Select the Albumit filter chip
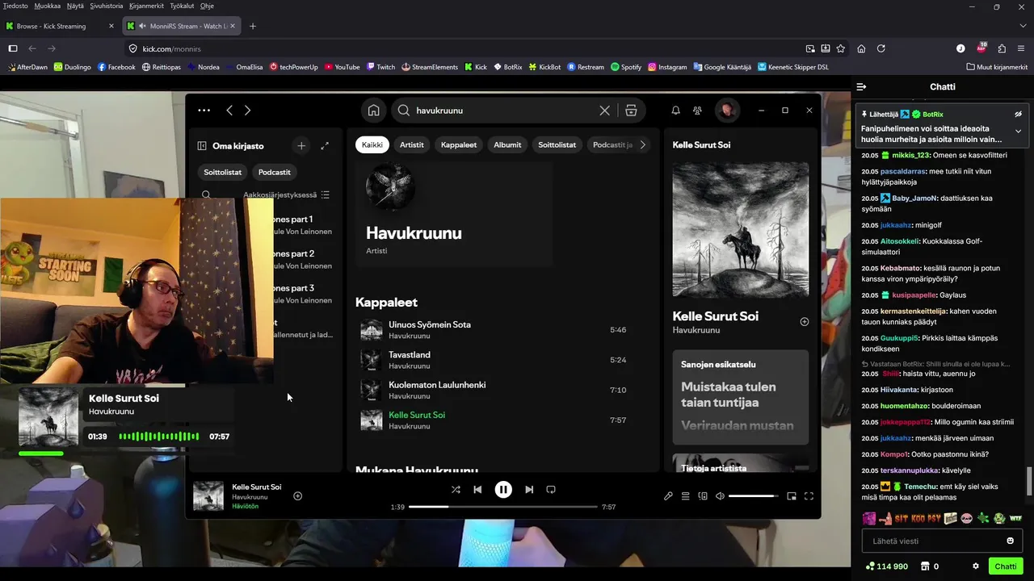Viewport: 1034px width, 581px height. 507,144
